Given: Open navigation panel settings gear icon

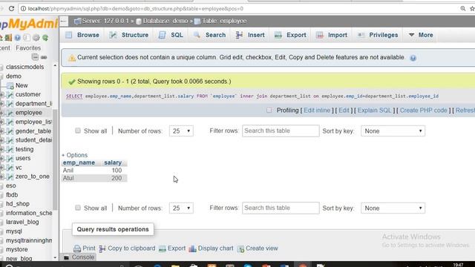Looking at the screenshot, I should click(36, 38).
